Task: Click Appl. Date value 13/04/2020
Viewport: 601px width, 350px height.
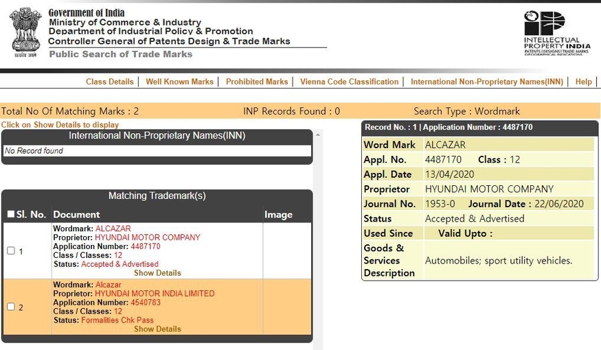Action: (449, 174)
